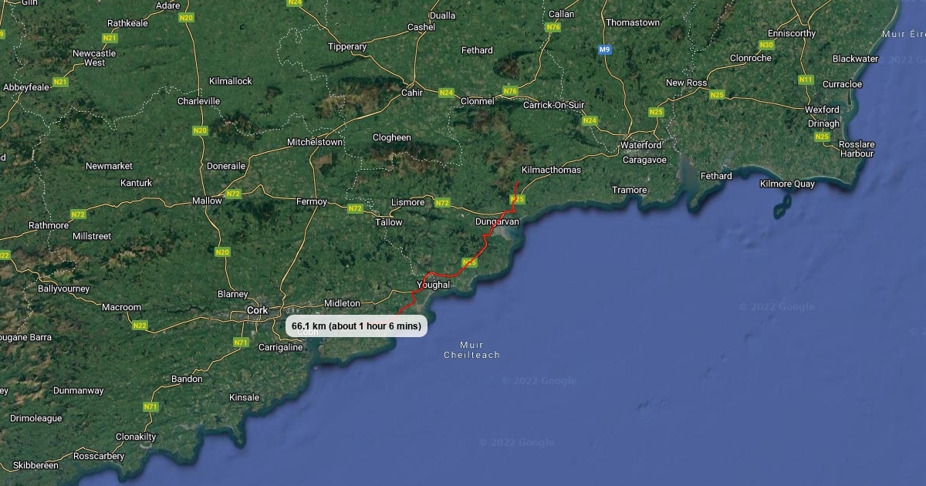Select N25 shield on route near Dungarvan
This screenshot has width=926, height=486.
(518, 199)
